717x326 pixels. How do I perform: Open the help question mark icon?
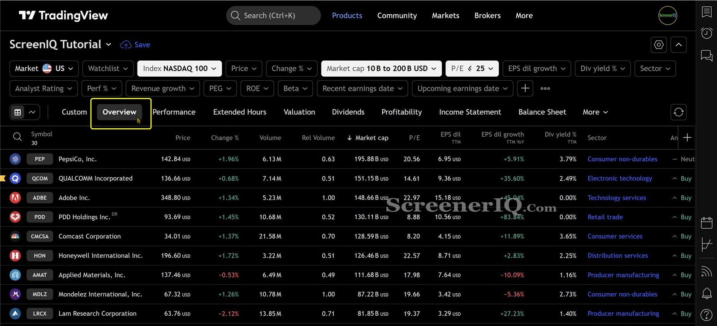(707, 315)
